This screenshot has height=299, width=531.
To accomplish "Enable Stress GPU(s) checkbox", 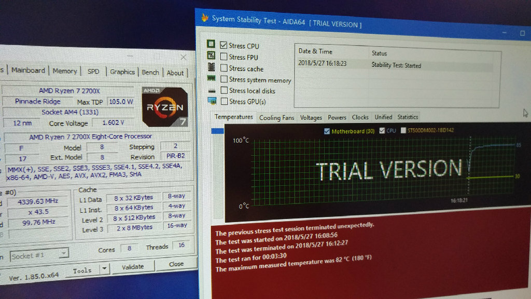I will click(224, 101).
